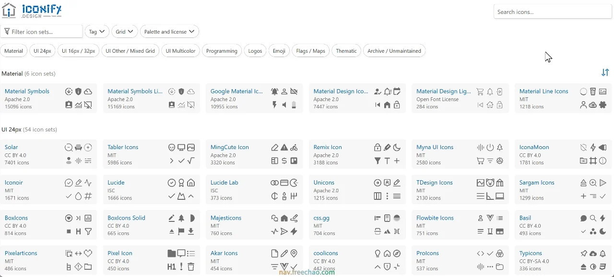Click the cloud icon in Material Symbols card
Viewport: 614px width, 277px height.
(88, 92)
